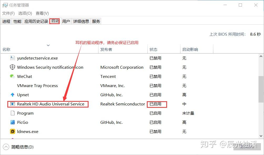264x155 pixels.
Task: Click 已禁用 status in ldnews.exe row
Action: pos(156,131)
